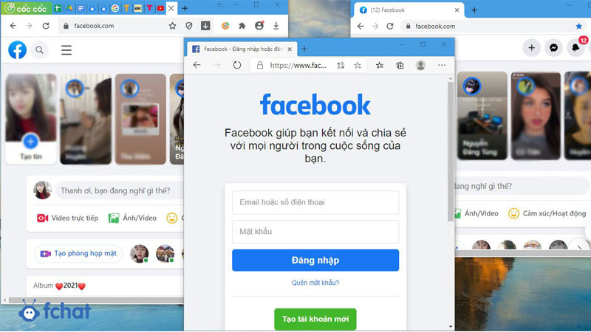This screenshot has width=591, height=332.
Task: Switch to the Google tab in Coc Coc
Action: coord(115,8)
